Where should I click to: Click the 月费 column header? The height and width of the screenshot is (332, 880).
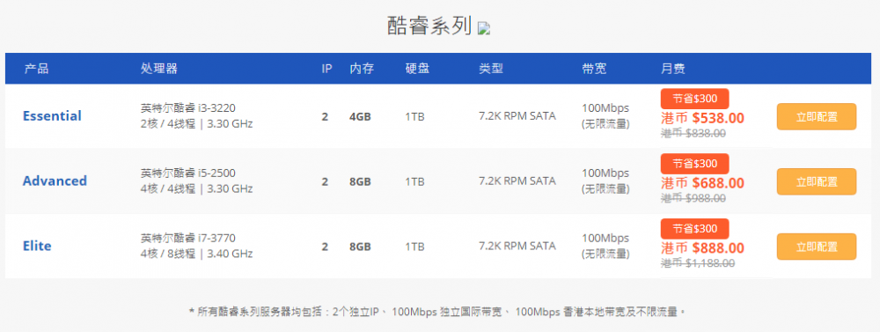tap(673, 69)
